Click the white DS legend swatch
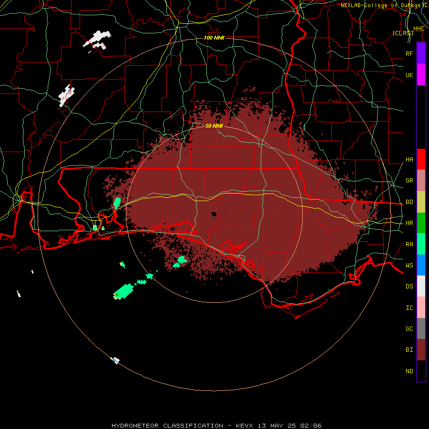 coord(421,286)
